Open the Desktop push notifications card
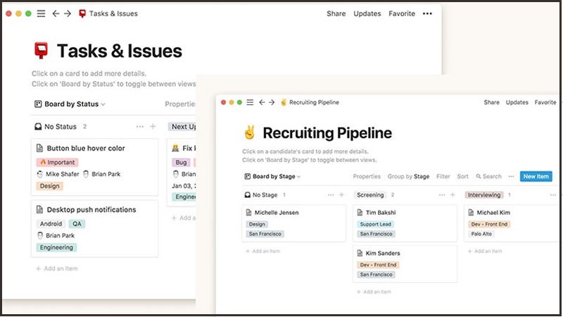Screen dimensions: 563x317 [91, 210]
